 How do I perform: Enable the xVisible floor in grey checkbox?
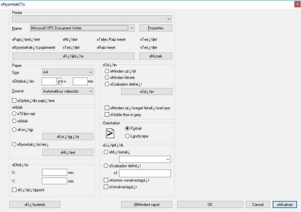click(x=107, y=115)
